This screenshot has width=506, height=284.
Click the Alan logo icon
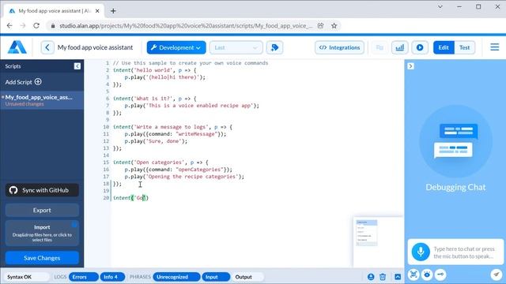coord(17,47)
